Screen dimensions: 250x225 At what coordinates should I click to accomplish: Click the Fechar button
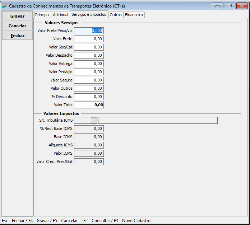(x=17, y=36)
